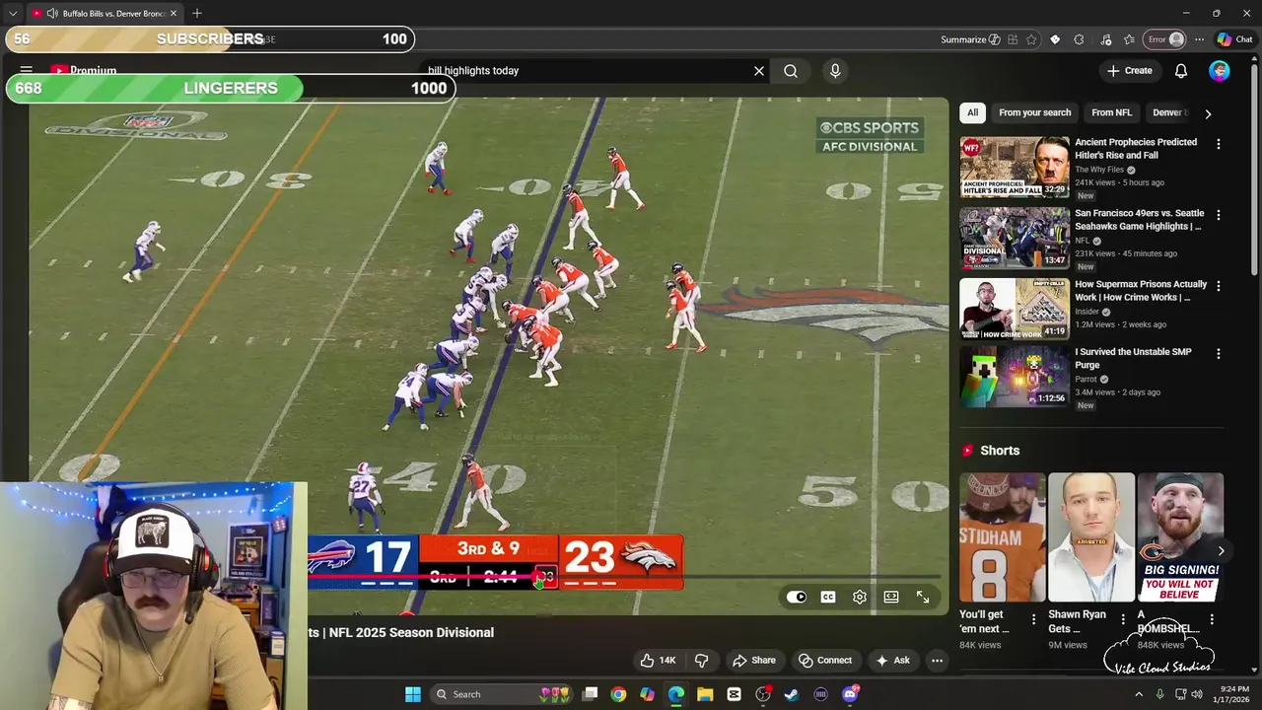Switch the player to theater mode
The height and width of the screenshot is (710, 1262).
[891, 597]
